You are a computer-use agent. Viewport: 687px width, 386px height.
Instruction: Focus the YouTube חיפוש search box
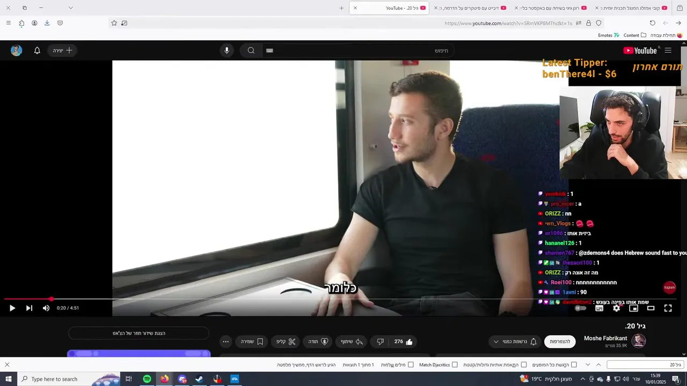[359, 50]
